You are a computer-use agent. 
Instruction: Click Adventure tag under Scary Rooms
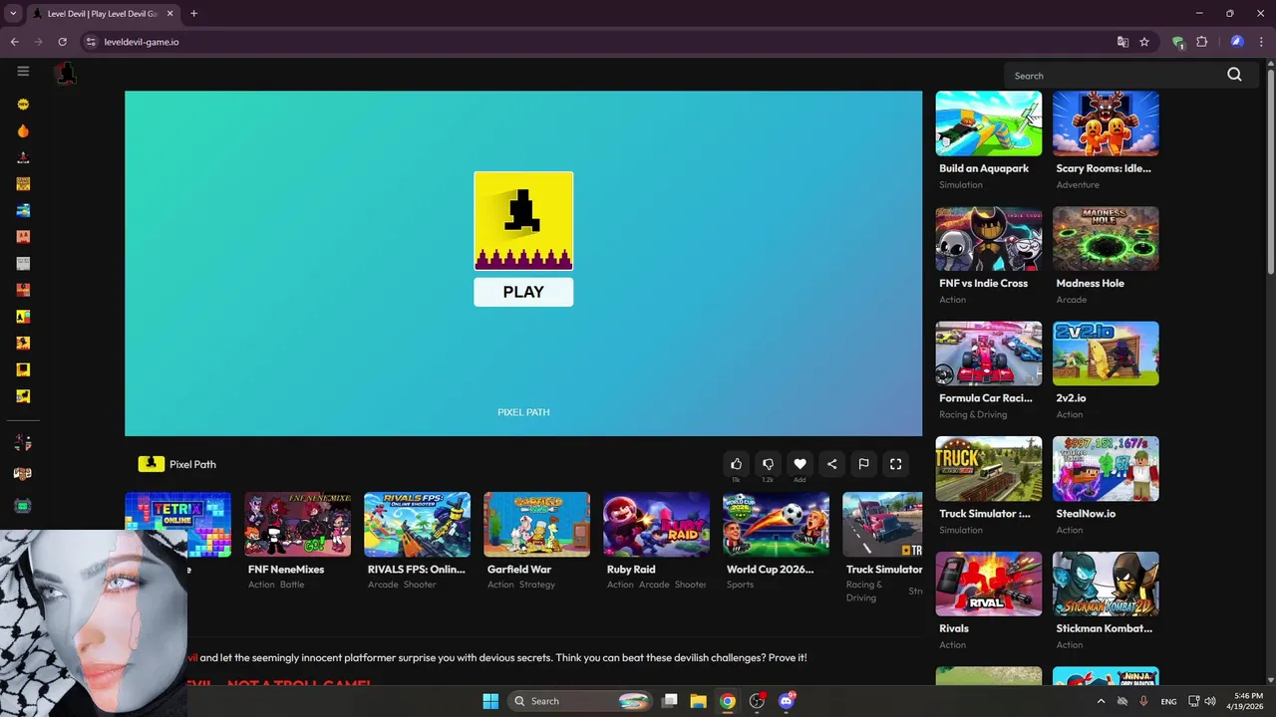tap(1078, 185)
